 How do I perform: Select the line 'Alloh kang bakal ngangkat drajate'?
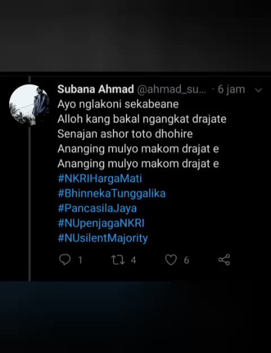point(142,119)
